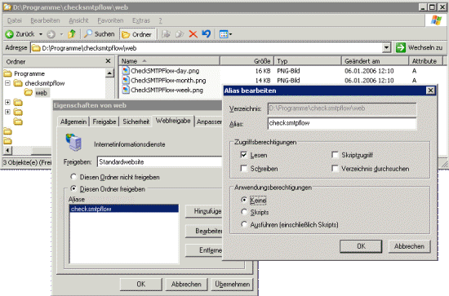Click Abbrechen in Eigenschaften von web

click(186, 284)
